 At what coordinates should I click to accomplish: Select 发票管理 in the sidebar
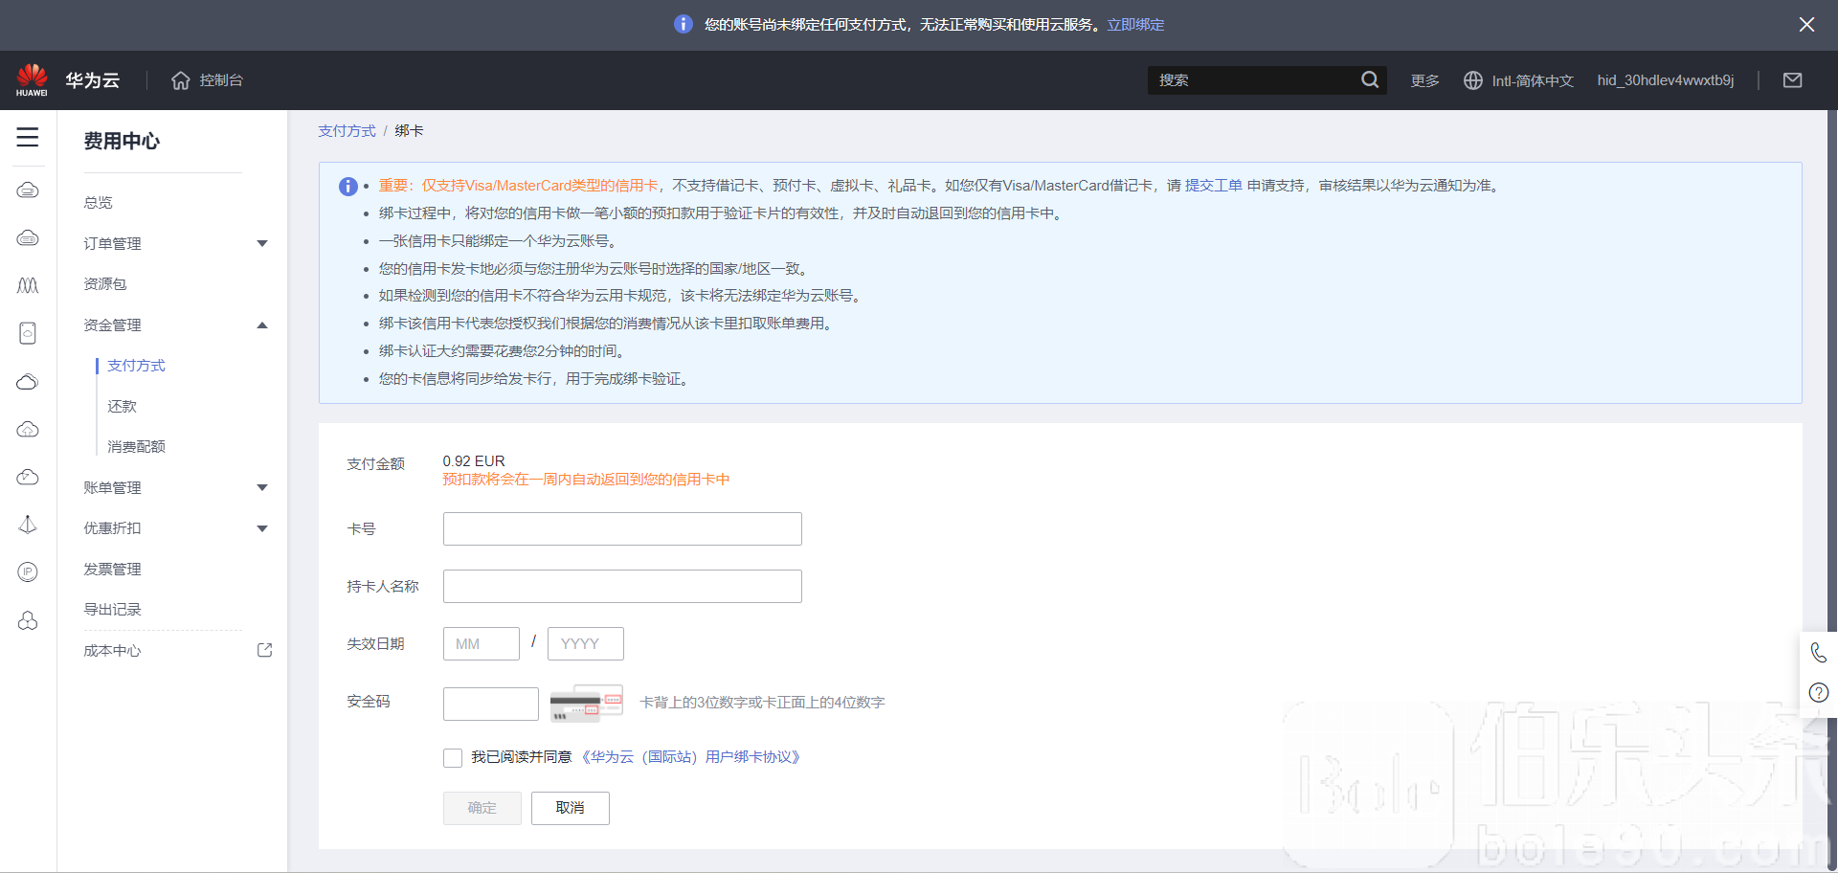click(112, 570)
